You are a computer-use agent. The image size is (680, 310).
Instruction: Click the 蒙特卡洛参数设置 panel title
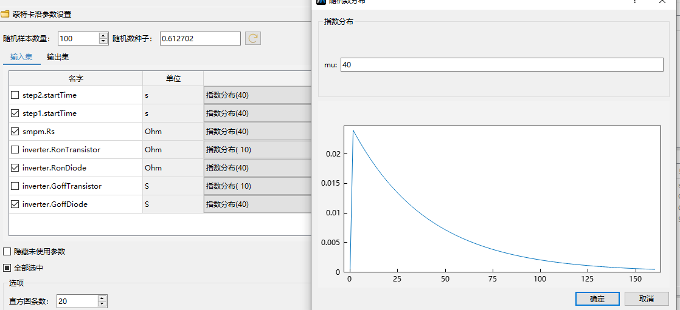tap(42, 15)
